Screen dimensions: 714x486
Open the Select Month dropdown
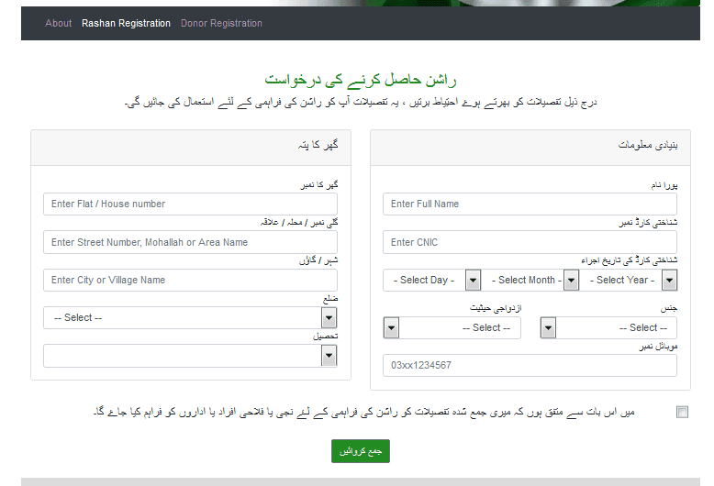526,280
